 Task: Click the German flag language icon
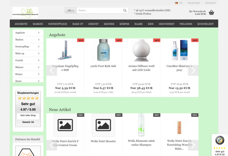176,3
